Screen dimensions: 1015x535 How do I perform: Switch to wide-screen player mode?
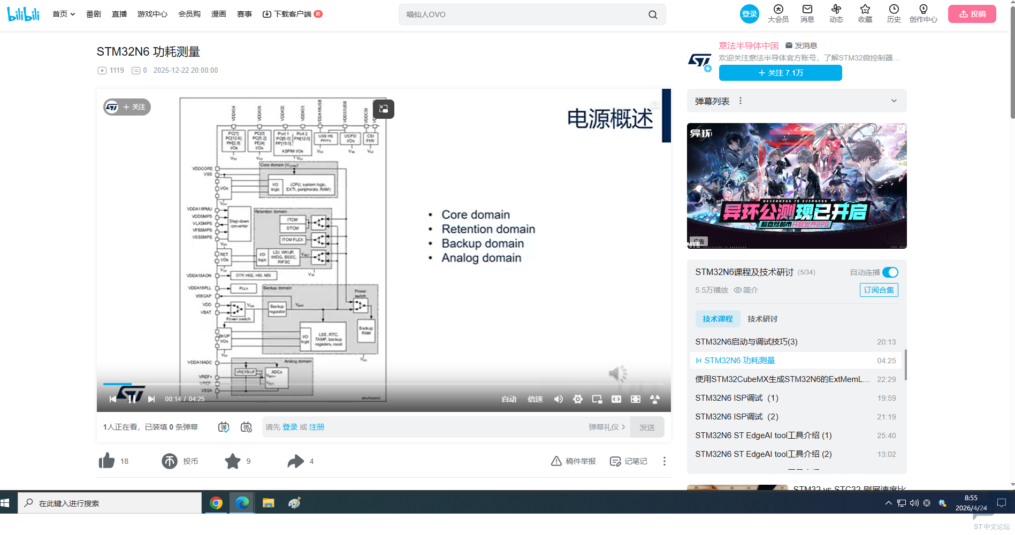[616, 399]
